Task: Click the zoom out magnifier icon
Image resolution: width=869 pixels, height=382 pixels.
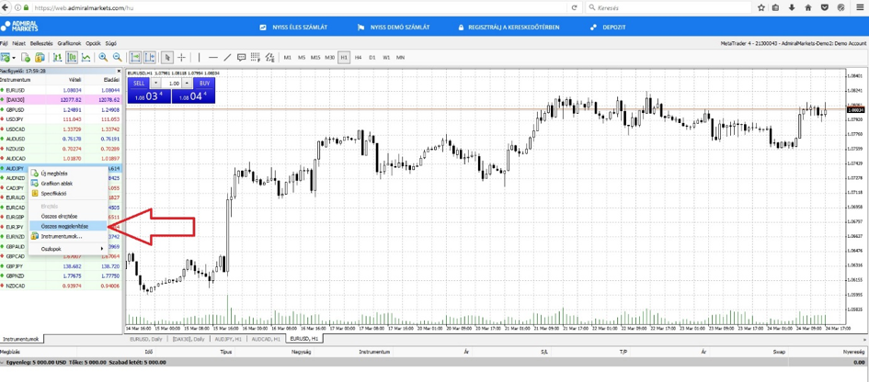Action: [x=117, y=58]
